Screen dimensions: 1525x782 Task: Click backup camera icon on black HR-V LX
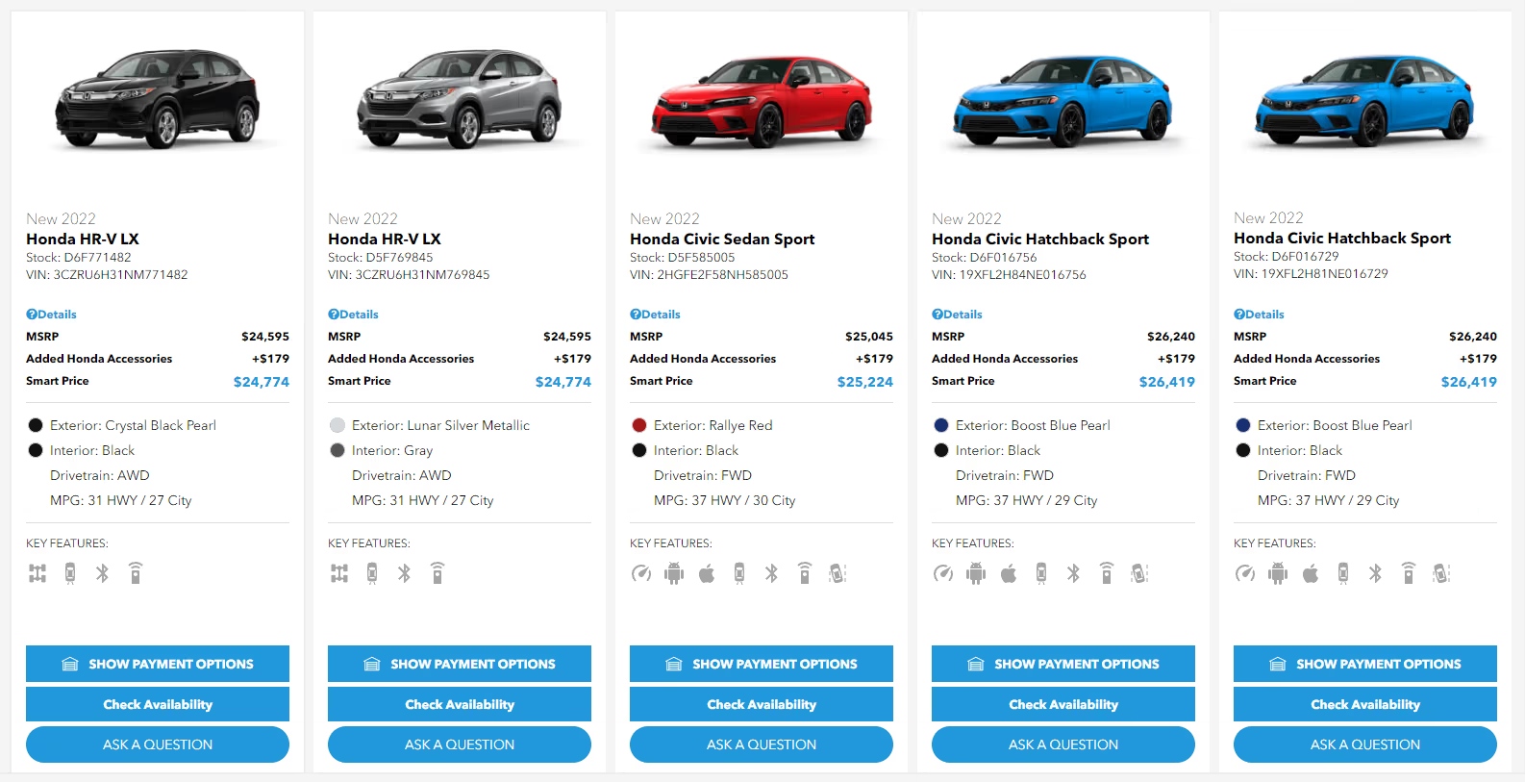(x=70, y=574)
